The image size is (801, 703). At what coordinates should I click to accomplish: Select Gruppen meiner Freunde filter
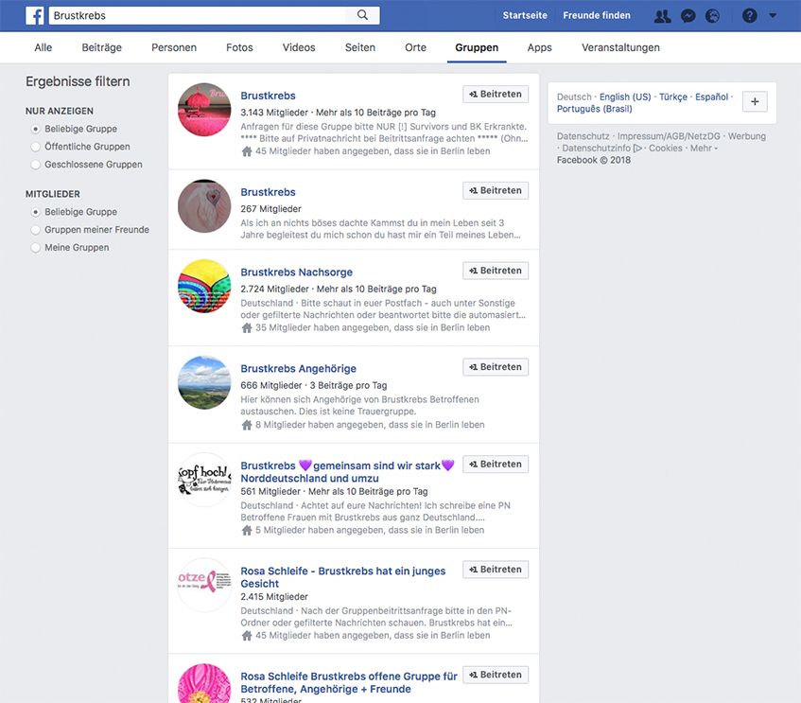[x=36, y=230]
